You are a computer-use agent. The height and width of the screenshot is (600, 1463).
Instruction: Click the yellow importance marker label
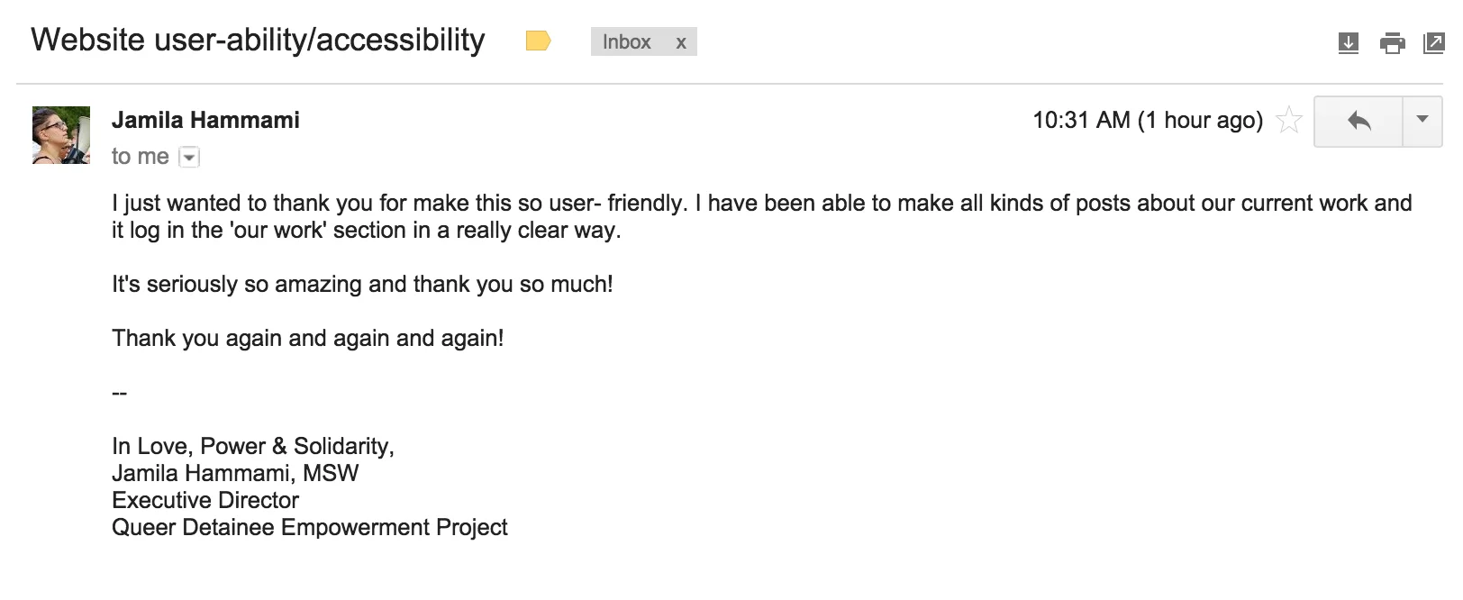(x=538, y=41)
